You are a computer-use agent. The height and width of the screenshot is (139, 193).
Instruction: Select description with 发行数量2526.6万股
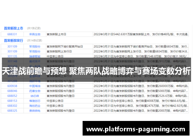[141, 96]
